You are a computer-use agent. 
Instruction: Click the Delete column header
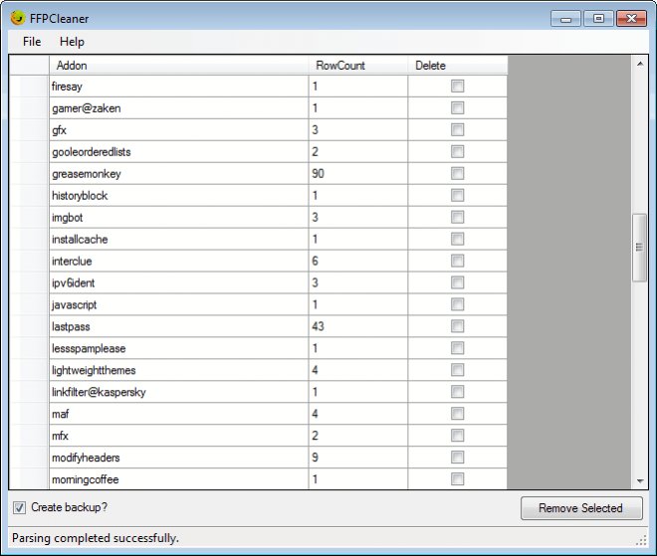[x=457, y=66]
